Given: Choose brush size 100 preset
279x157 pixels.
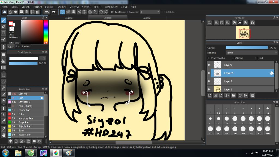Looking at the screenshot, I should coord(210,130).
